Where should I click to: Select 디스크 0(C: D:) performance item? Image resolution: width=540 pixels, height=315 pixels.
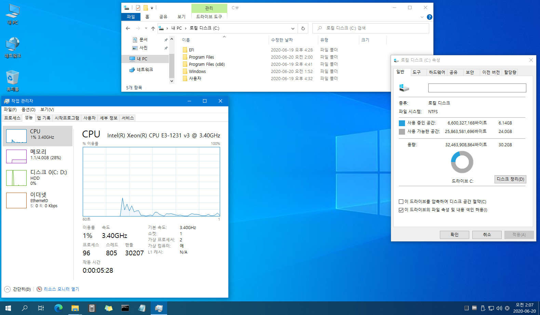pos(38,178)
